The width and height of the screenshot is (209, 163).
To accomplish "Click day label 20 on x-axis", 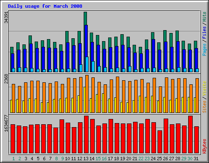I will (129, 159).
